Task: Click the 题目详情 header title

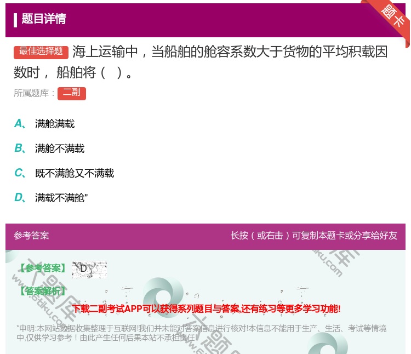Action: pyautogui.click(x=44, y=19)
